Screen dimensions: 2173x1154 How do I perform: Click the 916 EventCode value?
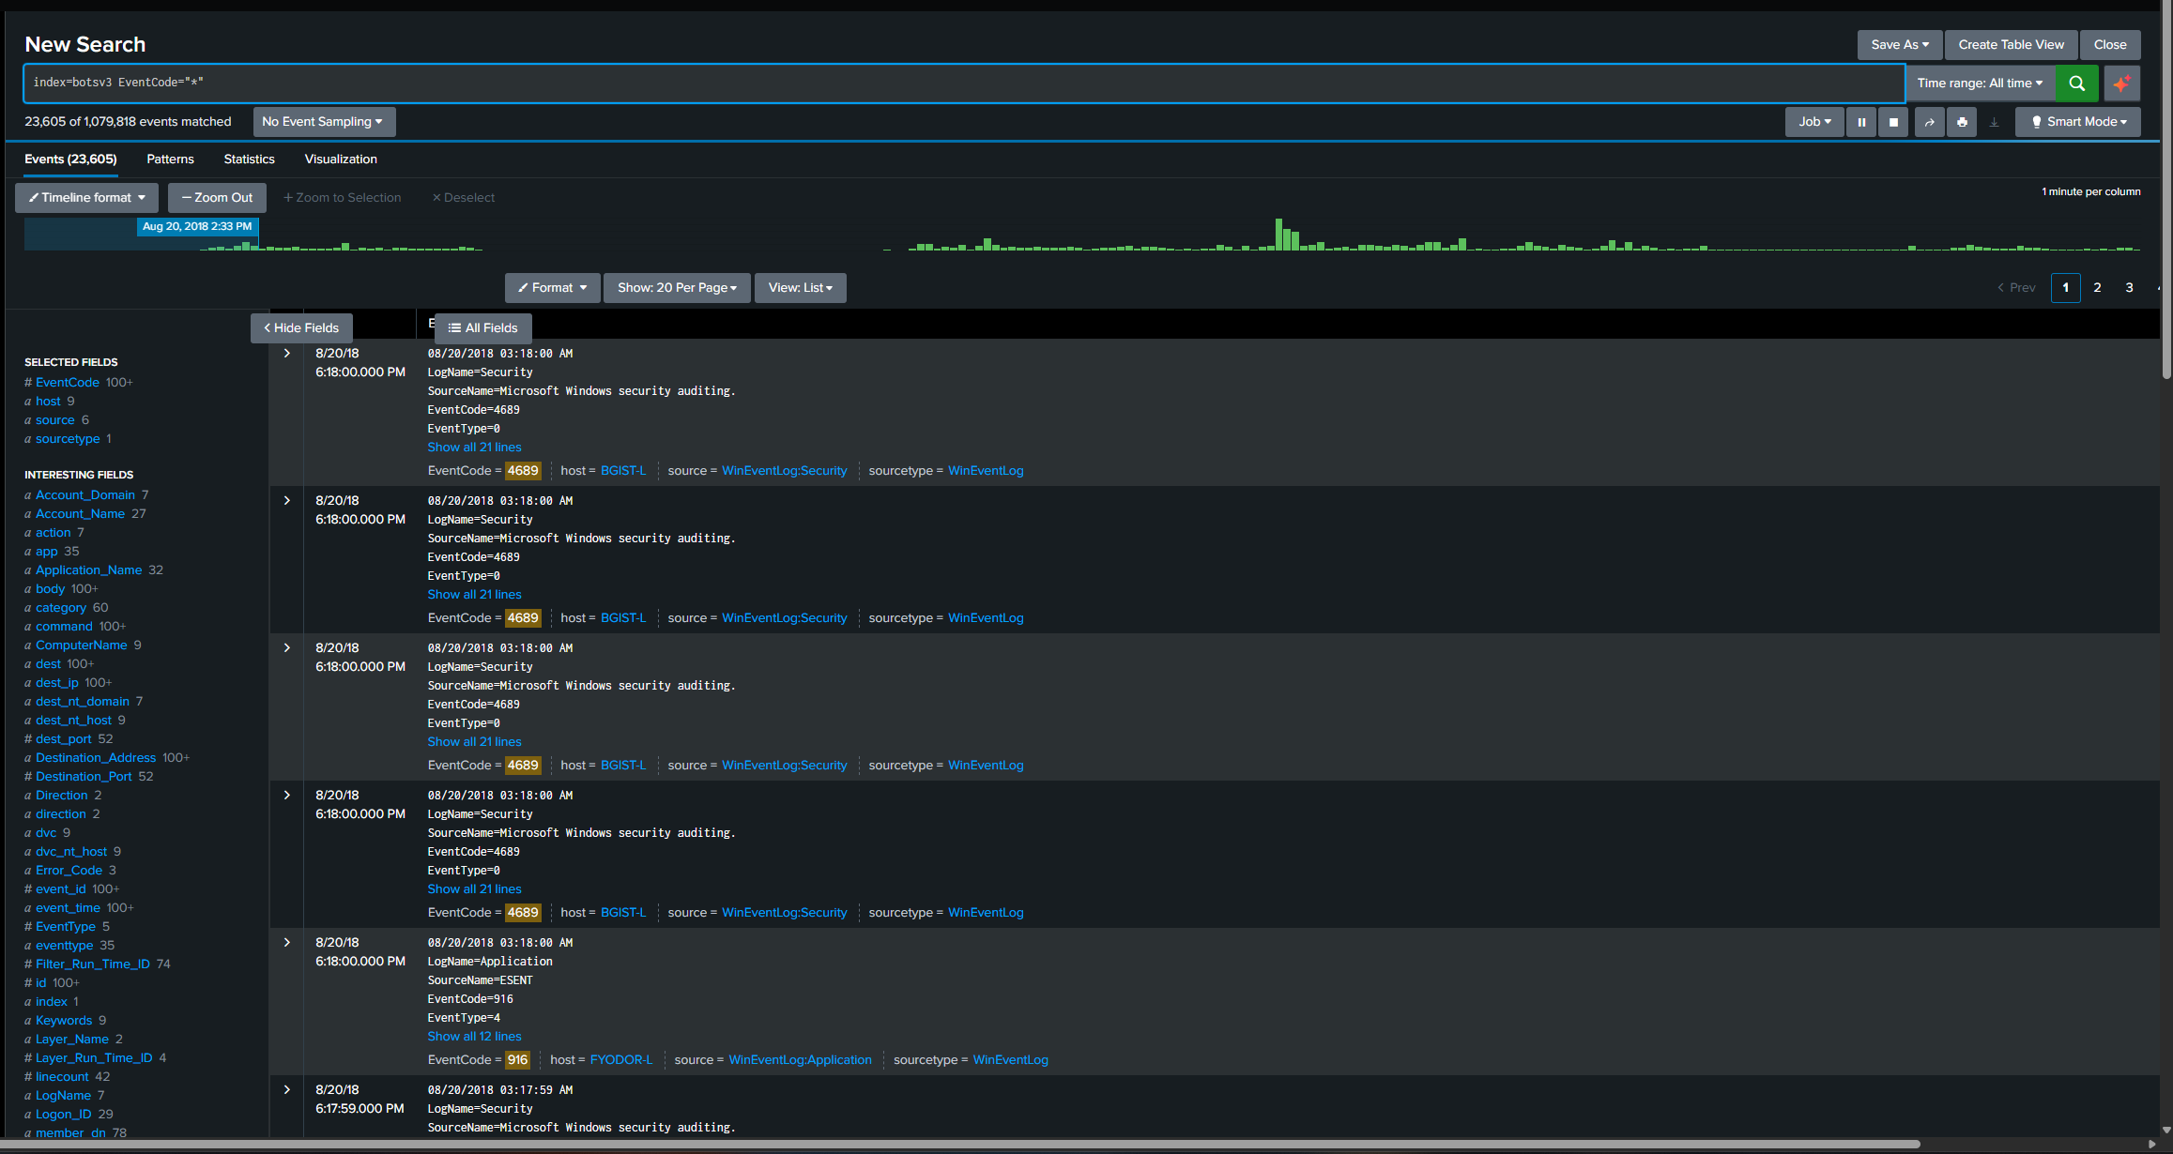click(517, 1060)
